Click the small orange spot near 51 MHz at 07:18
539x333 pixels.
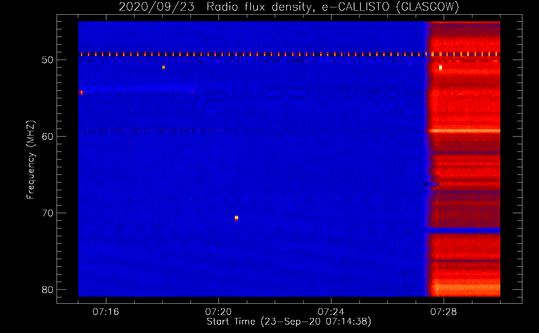[164, 67]
